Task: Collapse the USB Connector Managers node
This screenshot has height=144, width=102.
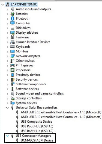Action: pos(7,136)
